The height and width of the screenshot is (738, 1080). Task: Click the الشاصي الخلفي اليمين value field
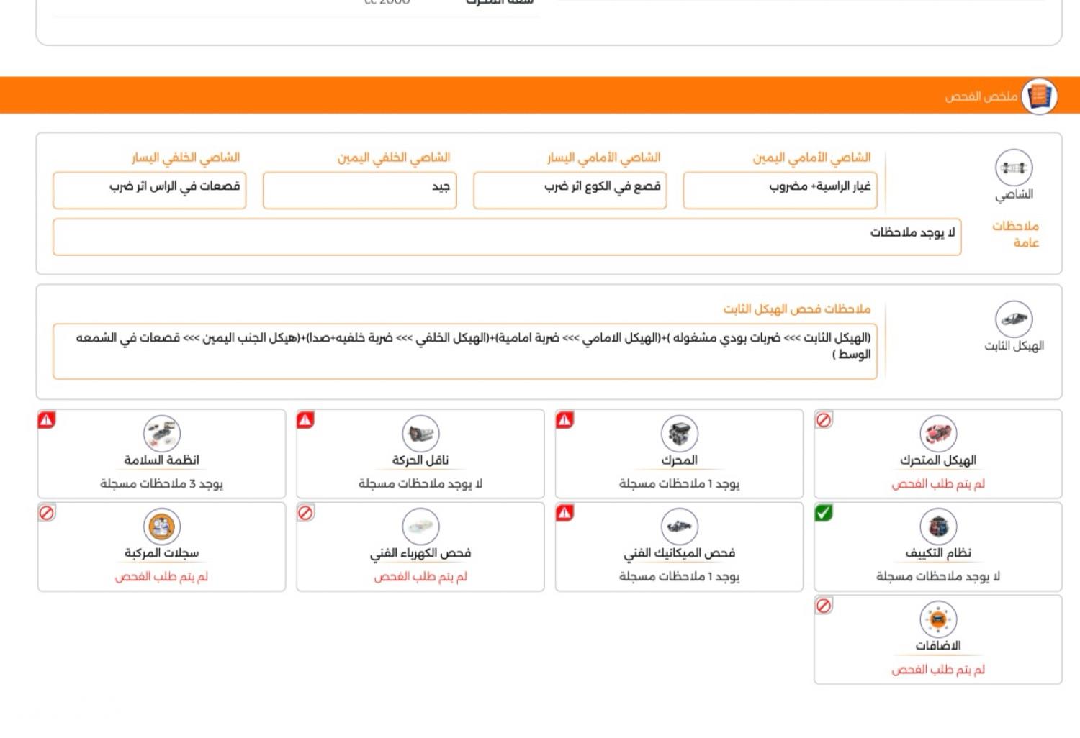coord(360,190)
